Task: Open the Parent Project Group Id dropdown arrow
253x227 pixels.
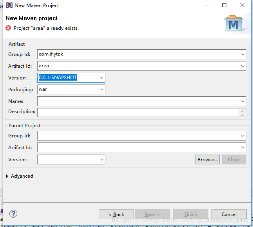Action: pyautogui.click(x=243, y=136)
